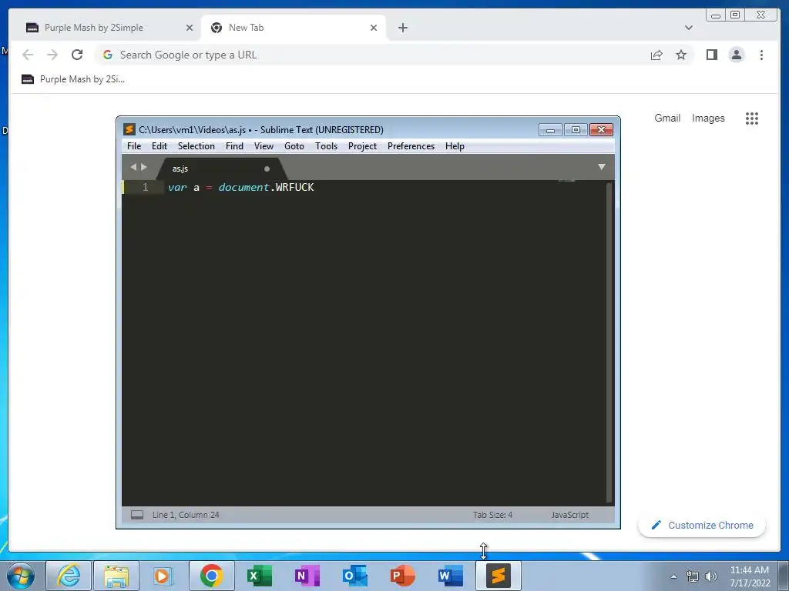
Task: Minimize the Sublime Text window
Action: (x=550, y=130)
